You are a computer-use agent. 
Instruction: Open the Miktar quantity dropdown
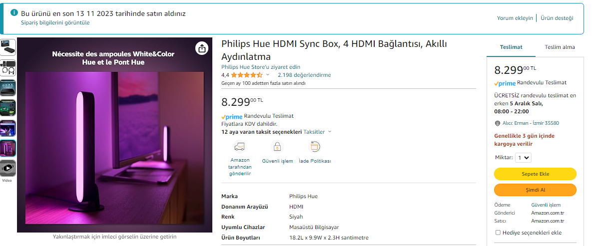click(524, 158)
